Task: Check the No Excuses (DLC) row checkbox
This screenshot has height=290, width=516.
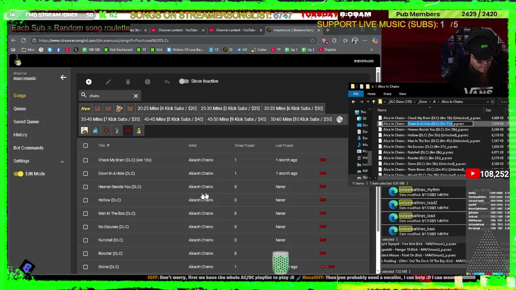Action: click(85, 227)
